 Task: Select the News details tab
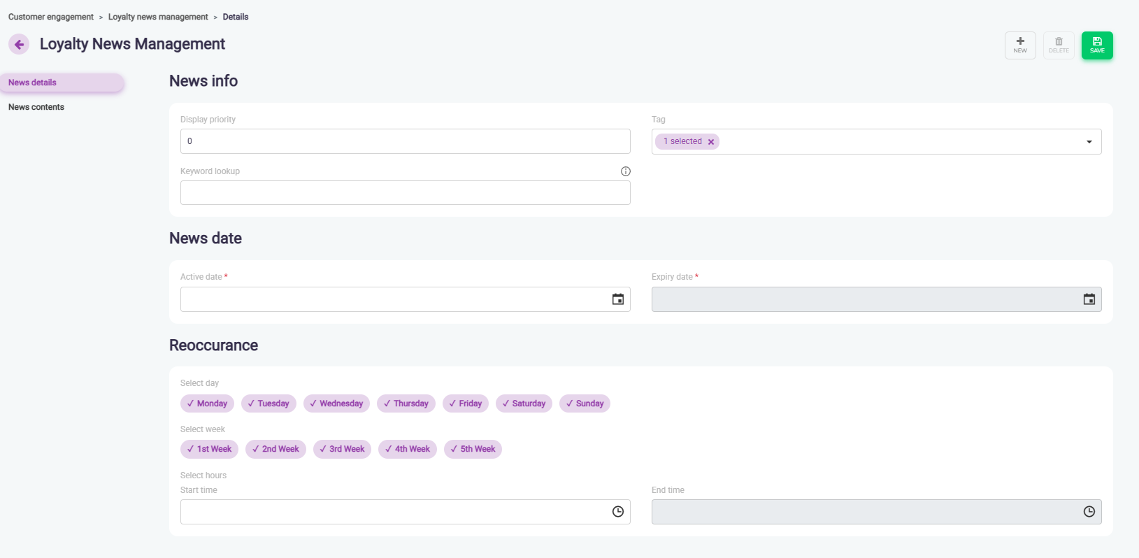33,83
